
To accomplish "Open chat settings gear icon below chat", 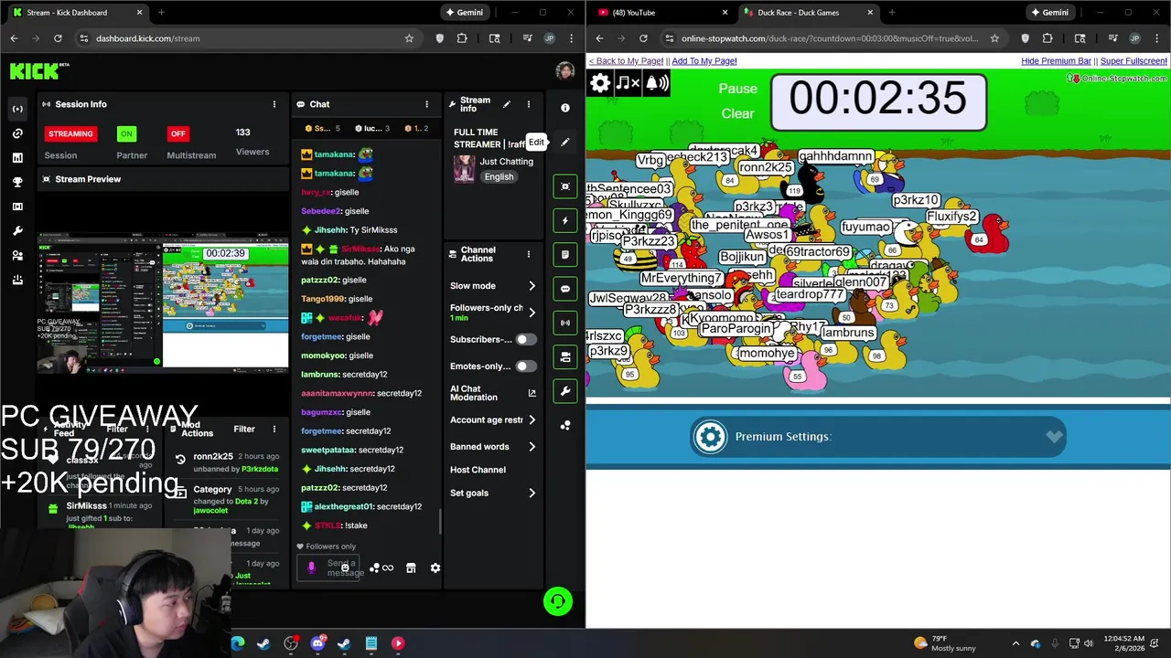I will (435, 568).
